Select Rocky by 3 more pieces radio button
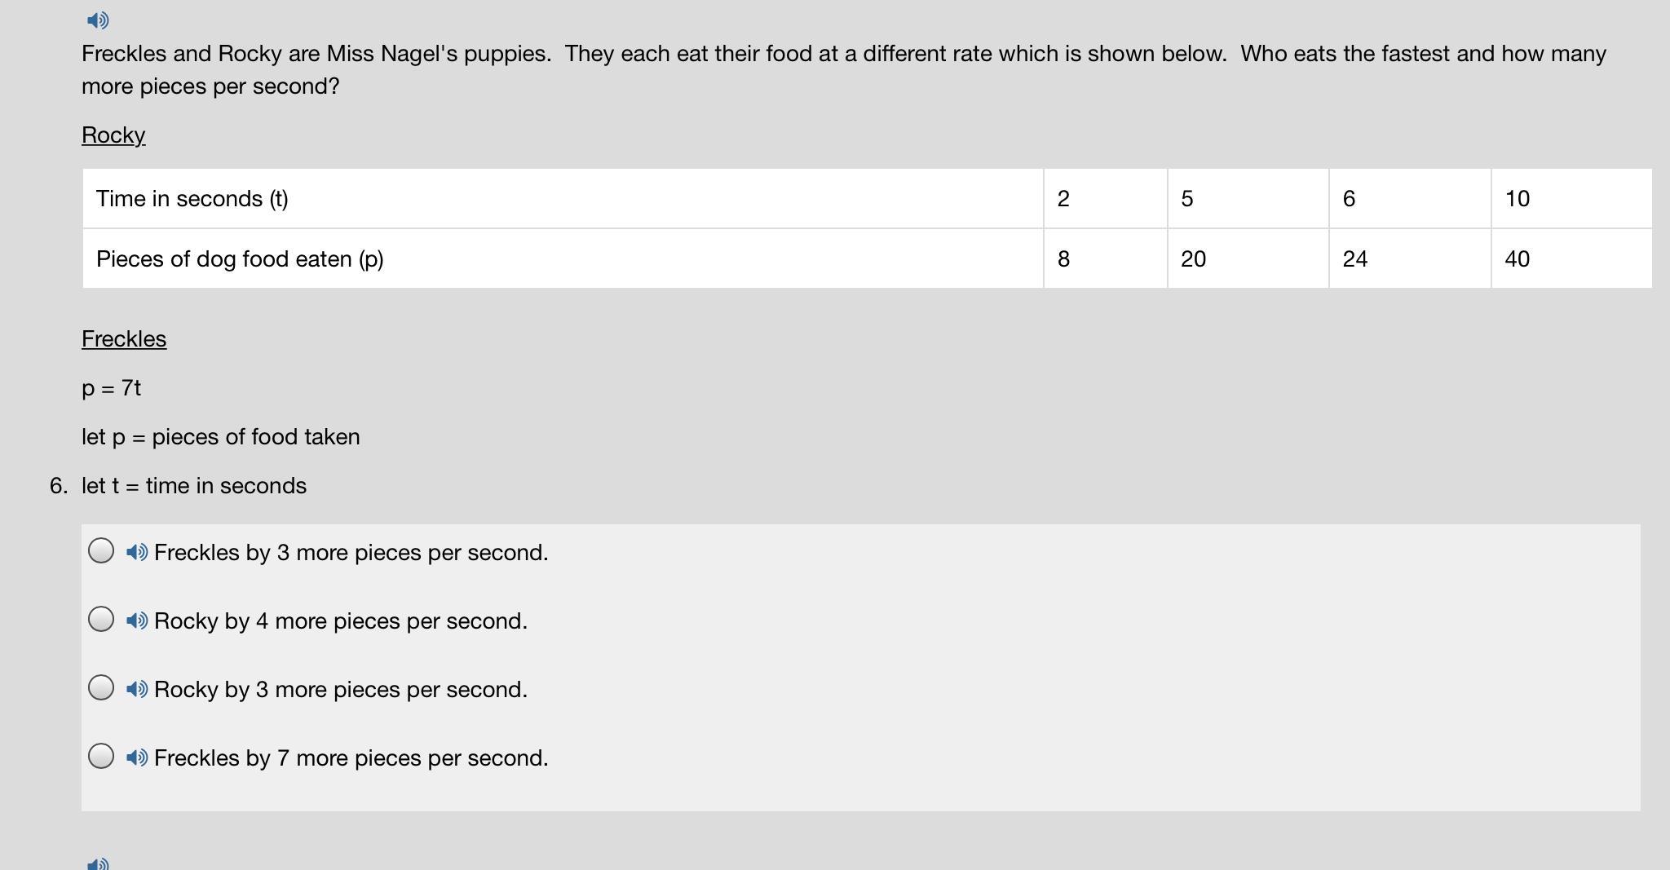 (x=101, y=687)
